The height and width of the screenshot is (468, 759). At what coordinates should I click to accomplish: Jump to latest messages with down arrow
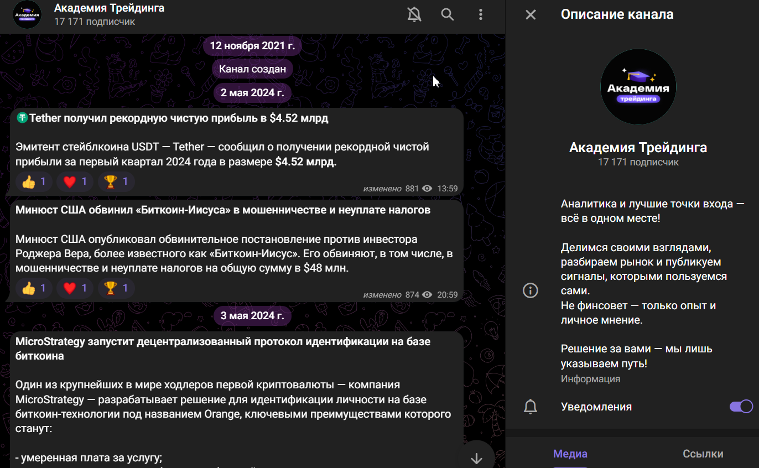coord(476,457)
